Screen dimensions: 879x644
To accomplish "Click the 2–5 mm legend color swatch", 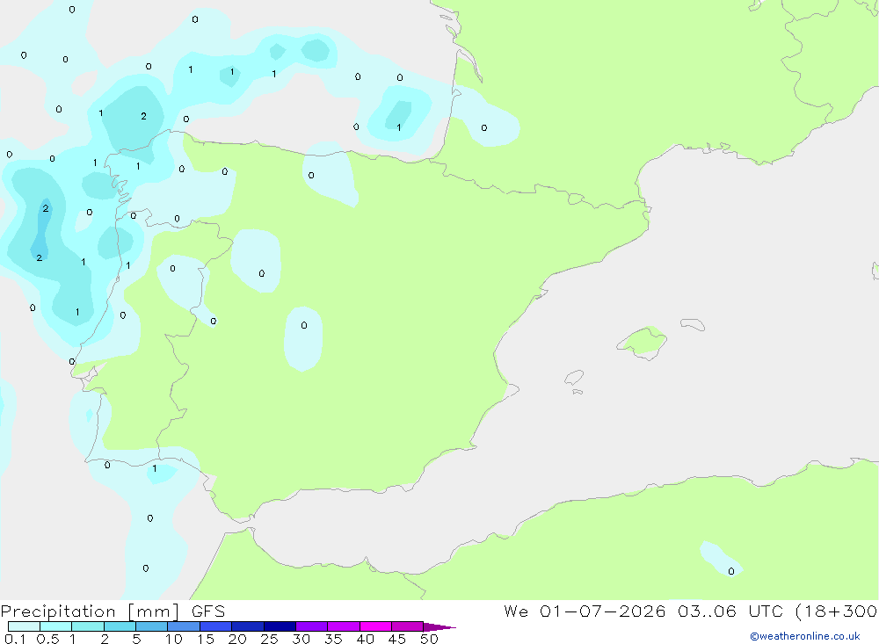I will [x=120, y=626].
